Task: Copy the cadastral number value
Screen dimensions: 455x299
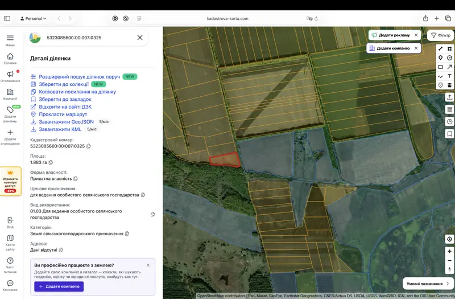Action: [89, 146]
